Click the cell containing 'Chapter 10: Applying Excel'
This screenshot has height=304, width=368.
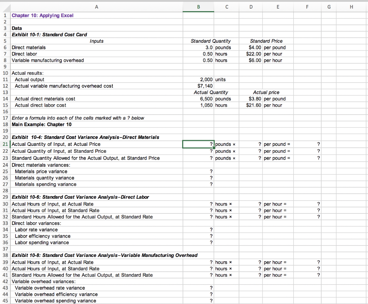tap(43, 15)
